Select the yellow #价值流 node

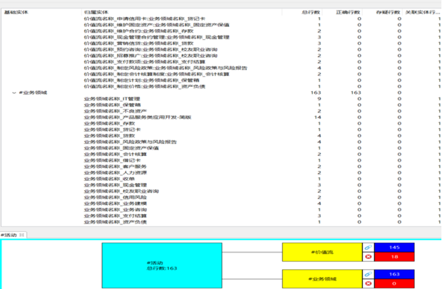point(323,252)
